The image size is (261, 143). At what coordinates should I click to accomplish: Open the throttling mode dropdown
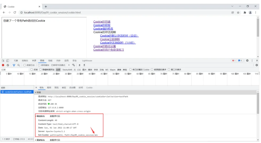tap(60, 65)
